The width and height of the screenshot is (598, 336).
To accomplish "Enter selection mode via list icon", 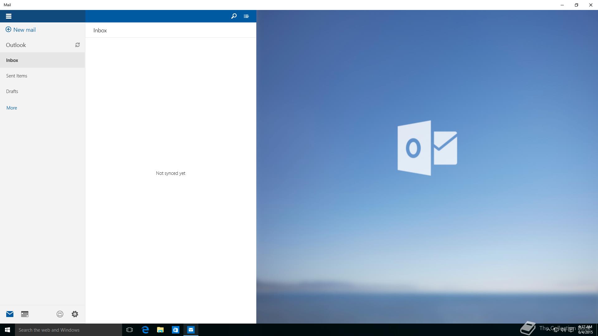I will 246,16.
